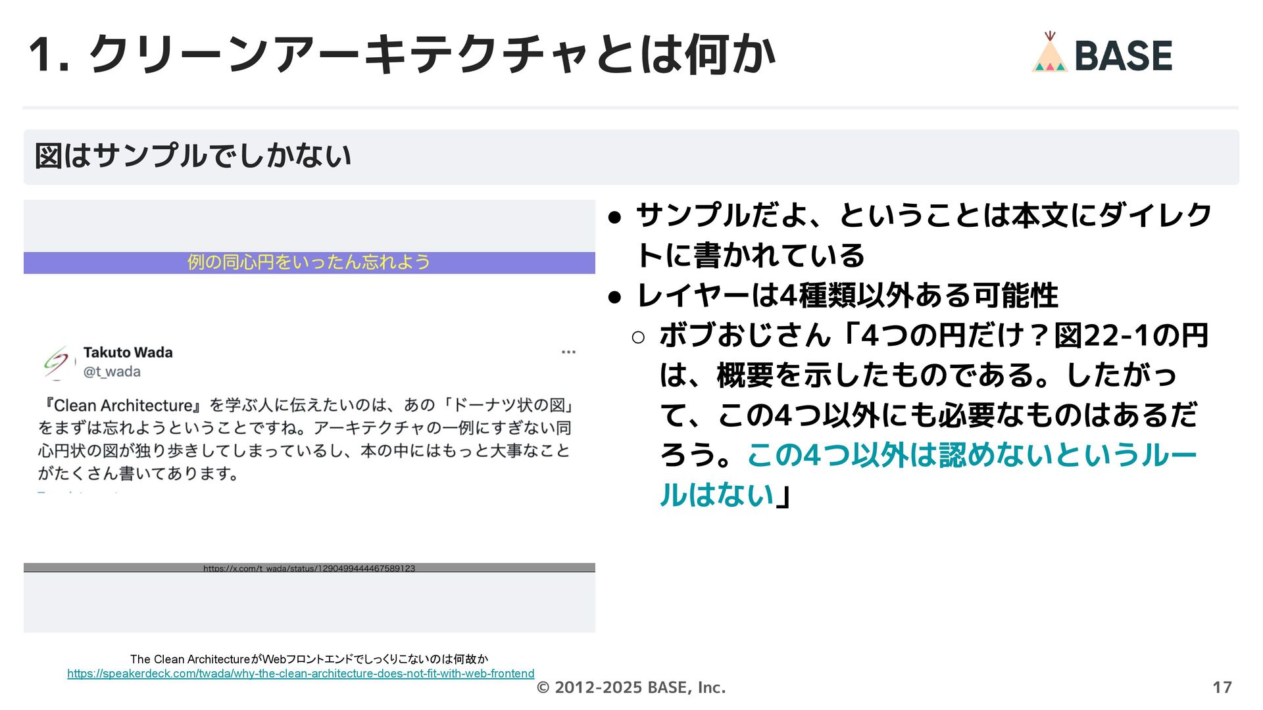The width and height of the screenshot is (1263, 710).
Task: Click the @t_wada handle
Action: 112,372
